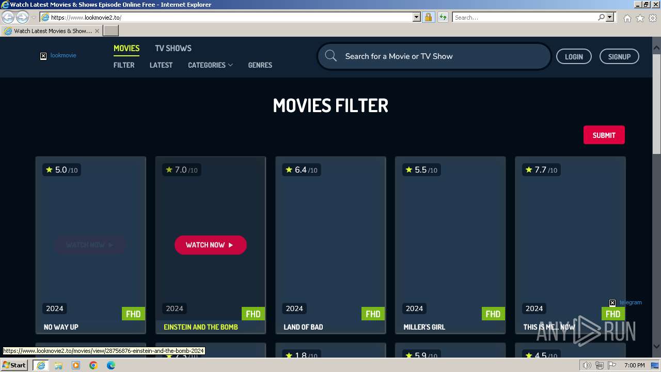Open Microsoft Edge from the taskbar
The width and height of the screenshot is (661, 372).
pyautogui.click(x=111, y=365)
